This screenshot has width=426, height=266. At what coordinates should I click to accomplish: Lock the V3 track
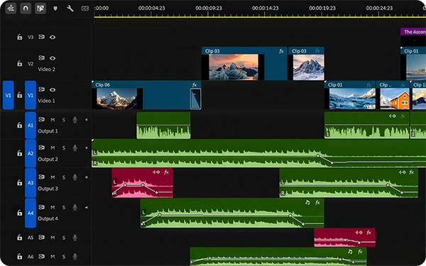20,37
